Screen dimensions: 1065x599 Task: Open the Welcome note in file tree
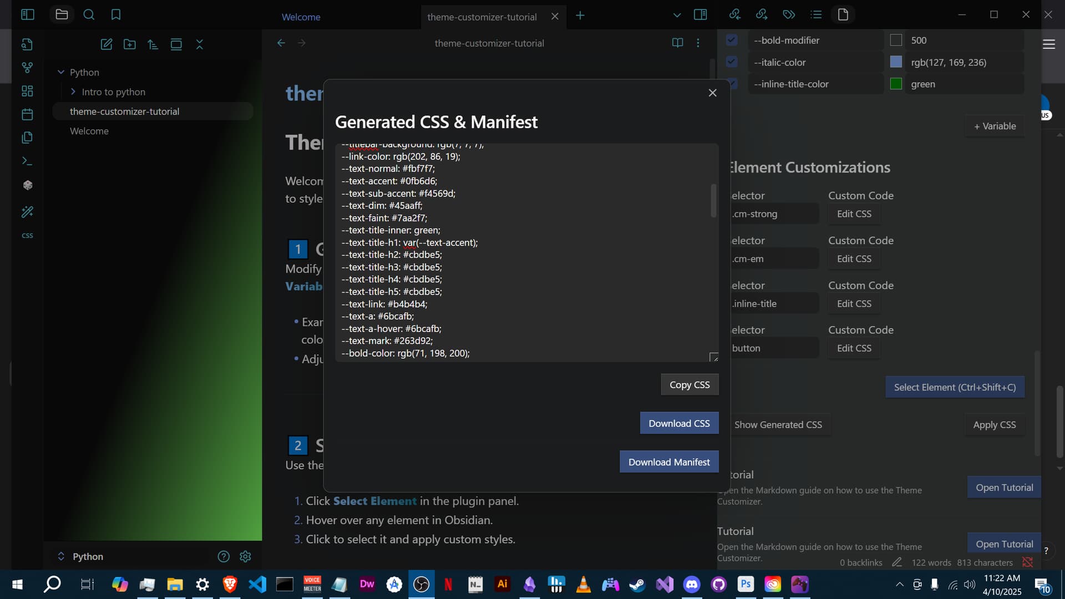pos(89,131)
